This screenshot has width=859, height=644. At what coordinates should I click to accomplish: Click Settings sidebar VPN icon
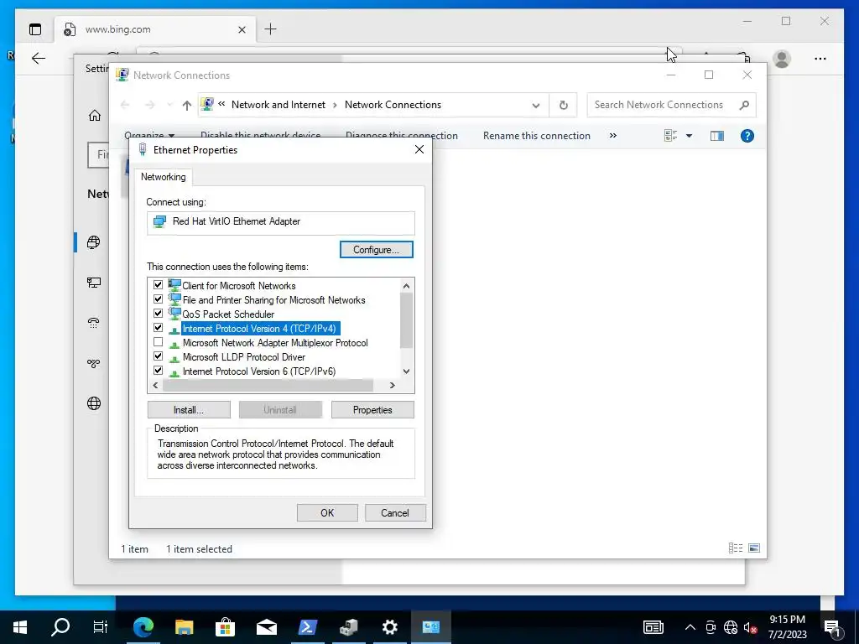(x=94, y=363)
